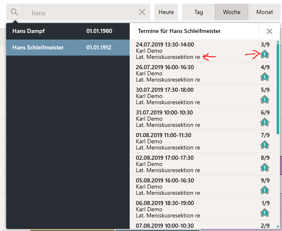Viewport: 282px width, 231px height.
Task: Click the scrollbar up arrow
Action: point(278,42)
